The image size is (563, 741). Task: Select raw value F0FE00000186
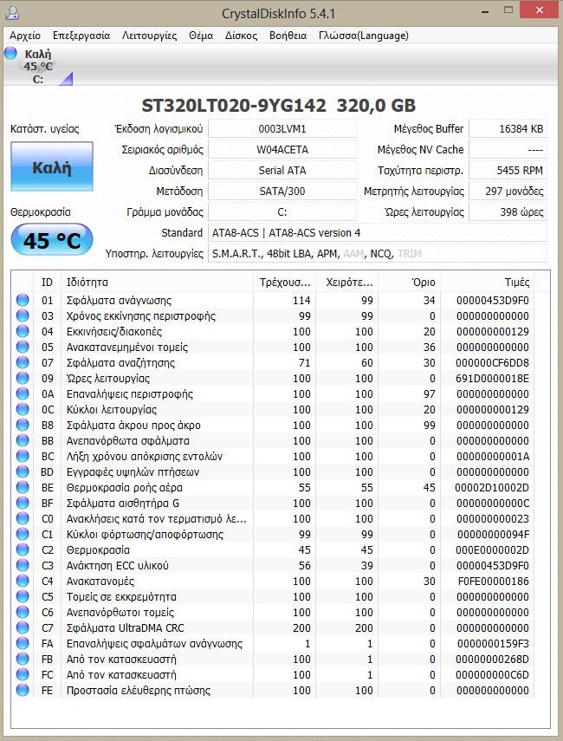[493, 582]
